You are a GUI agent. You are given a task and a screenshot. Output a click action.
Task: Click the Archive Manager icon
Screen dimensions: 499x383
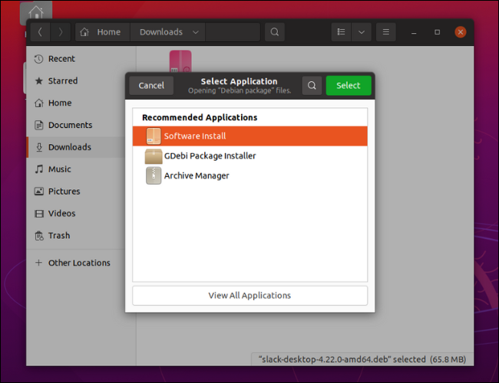tap(154, 176)
